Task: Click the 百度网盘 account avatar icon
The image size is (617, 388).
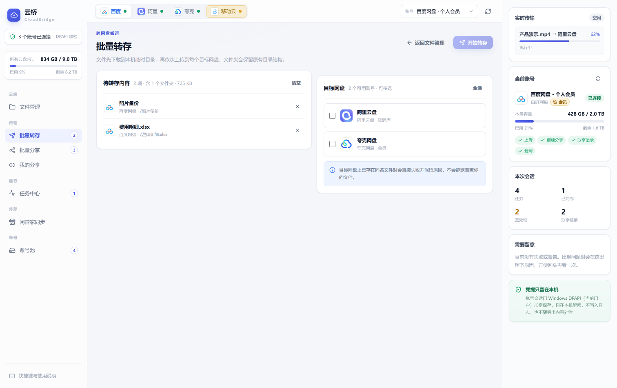Action: 521,98
